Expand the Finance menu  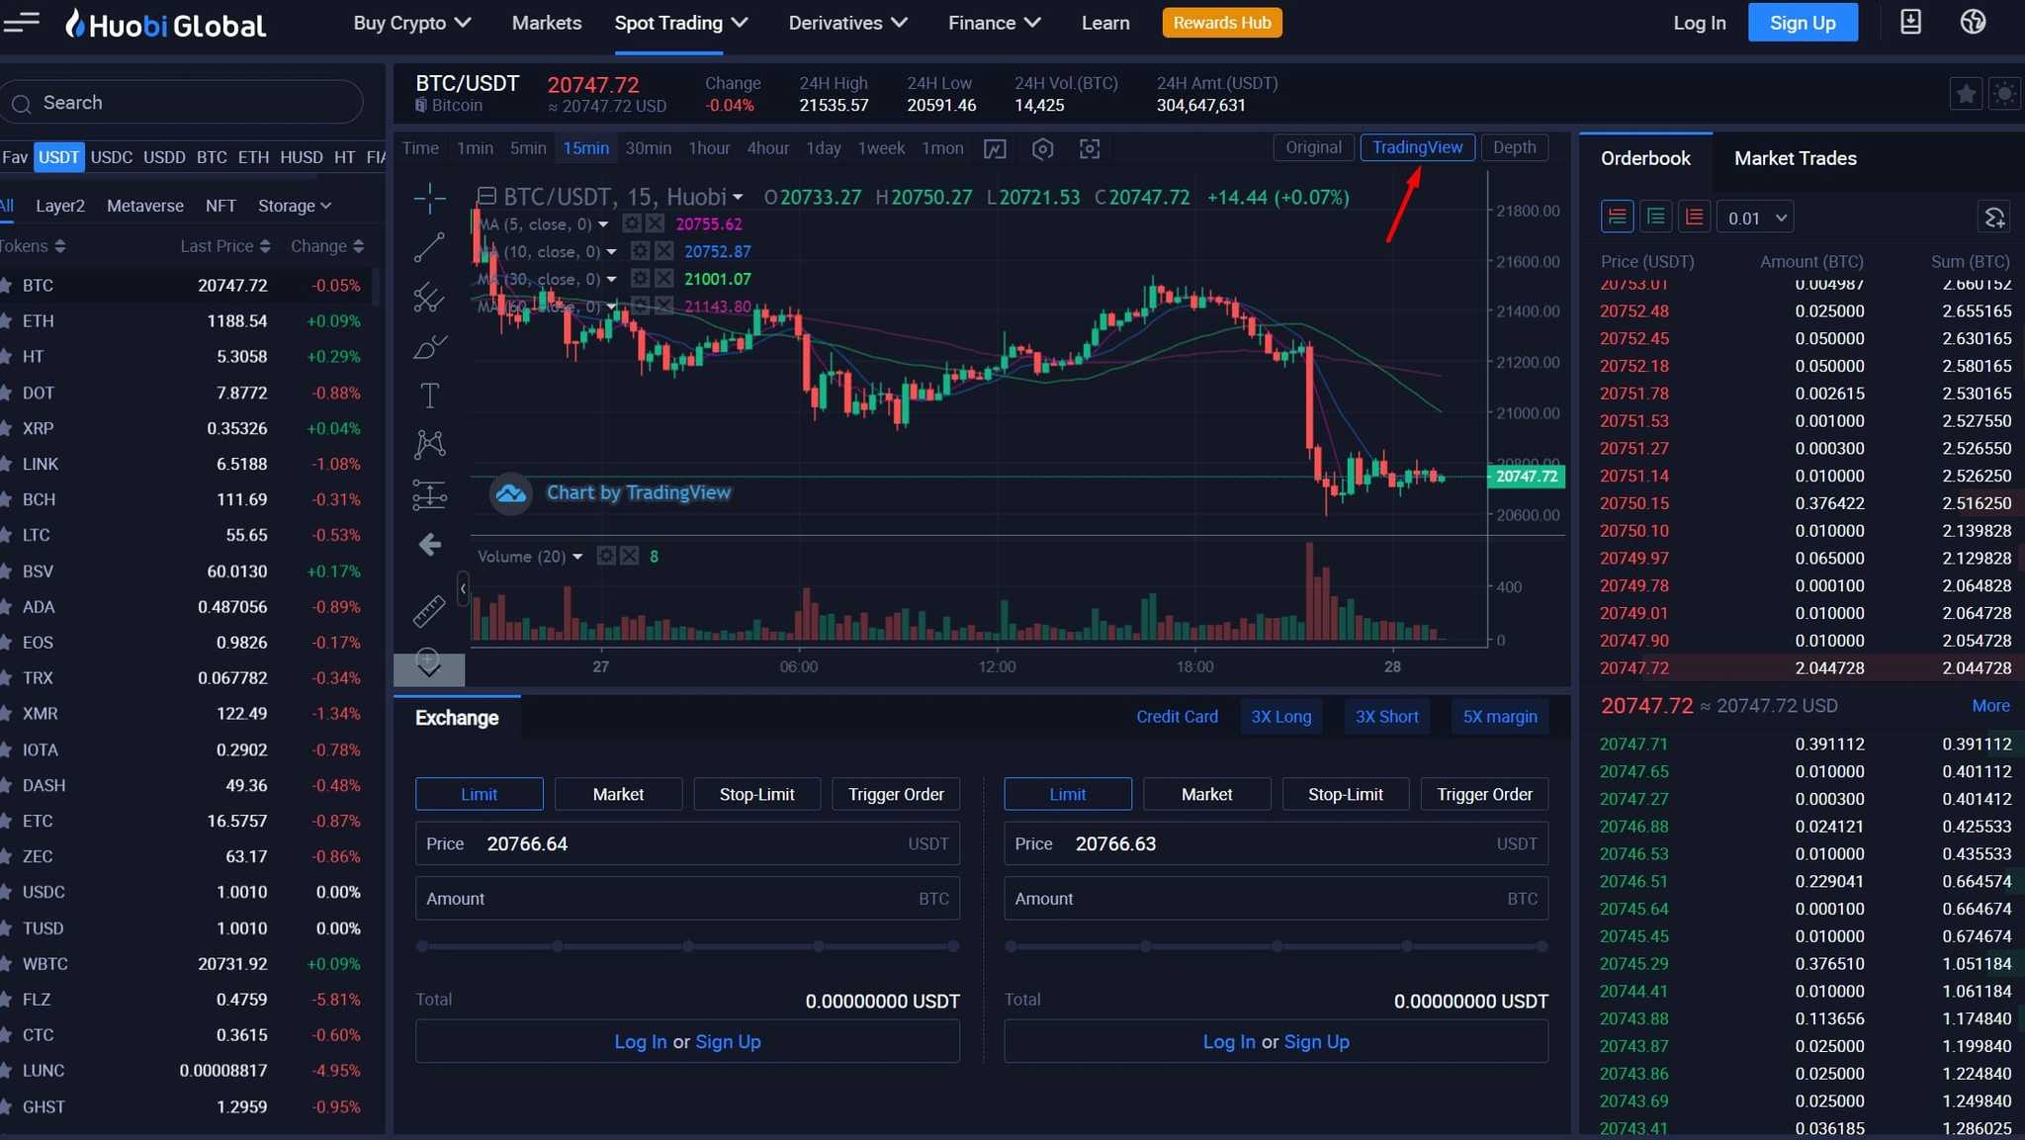[994, 23]
